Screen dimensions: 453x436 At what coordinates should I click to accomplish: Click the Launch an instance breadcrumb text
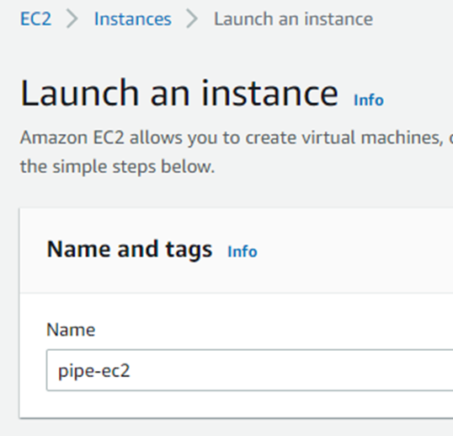[x=293, y=19]
